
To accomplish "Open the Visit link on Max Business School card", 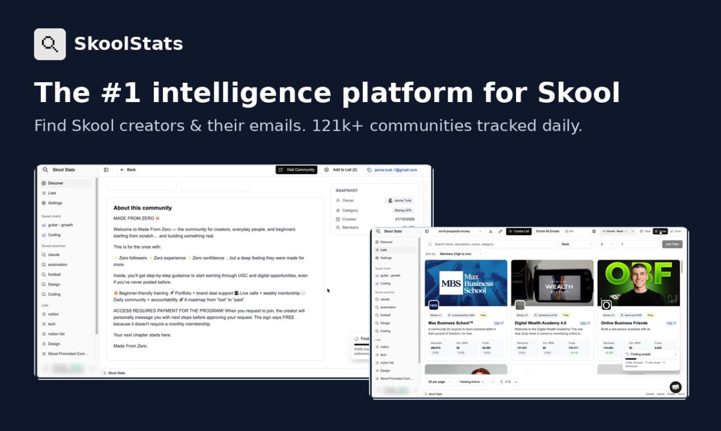I will 498,323.
